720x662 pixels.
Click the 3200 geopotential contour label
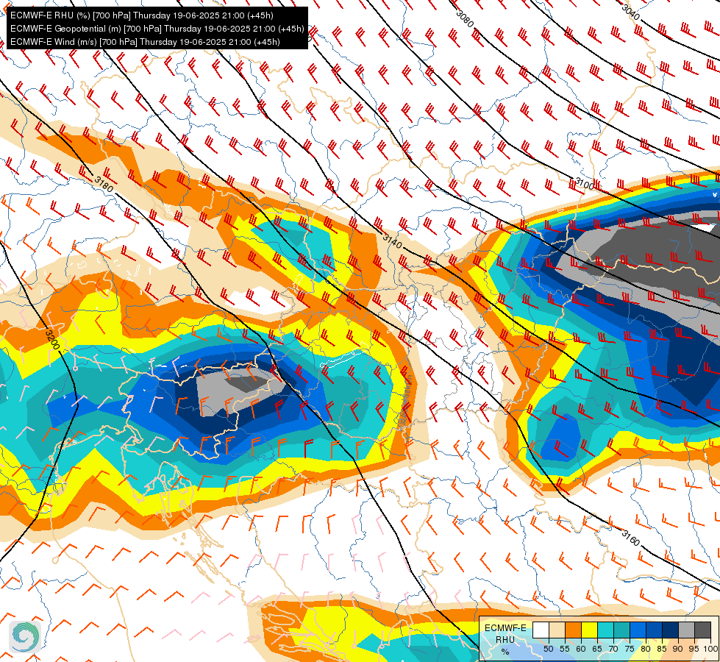coord(52,339)
